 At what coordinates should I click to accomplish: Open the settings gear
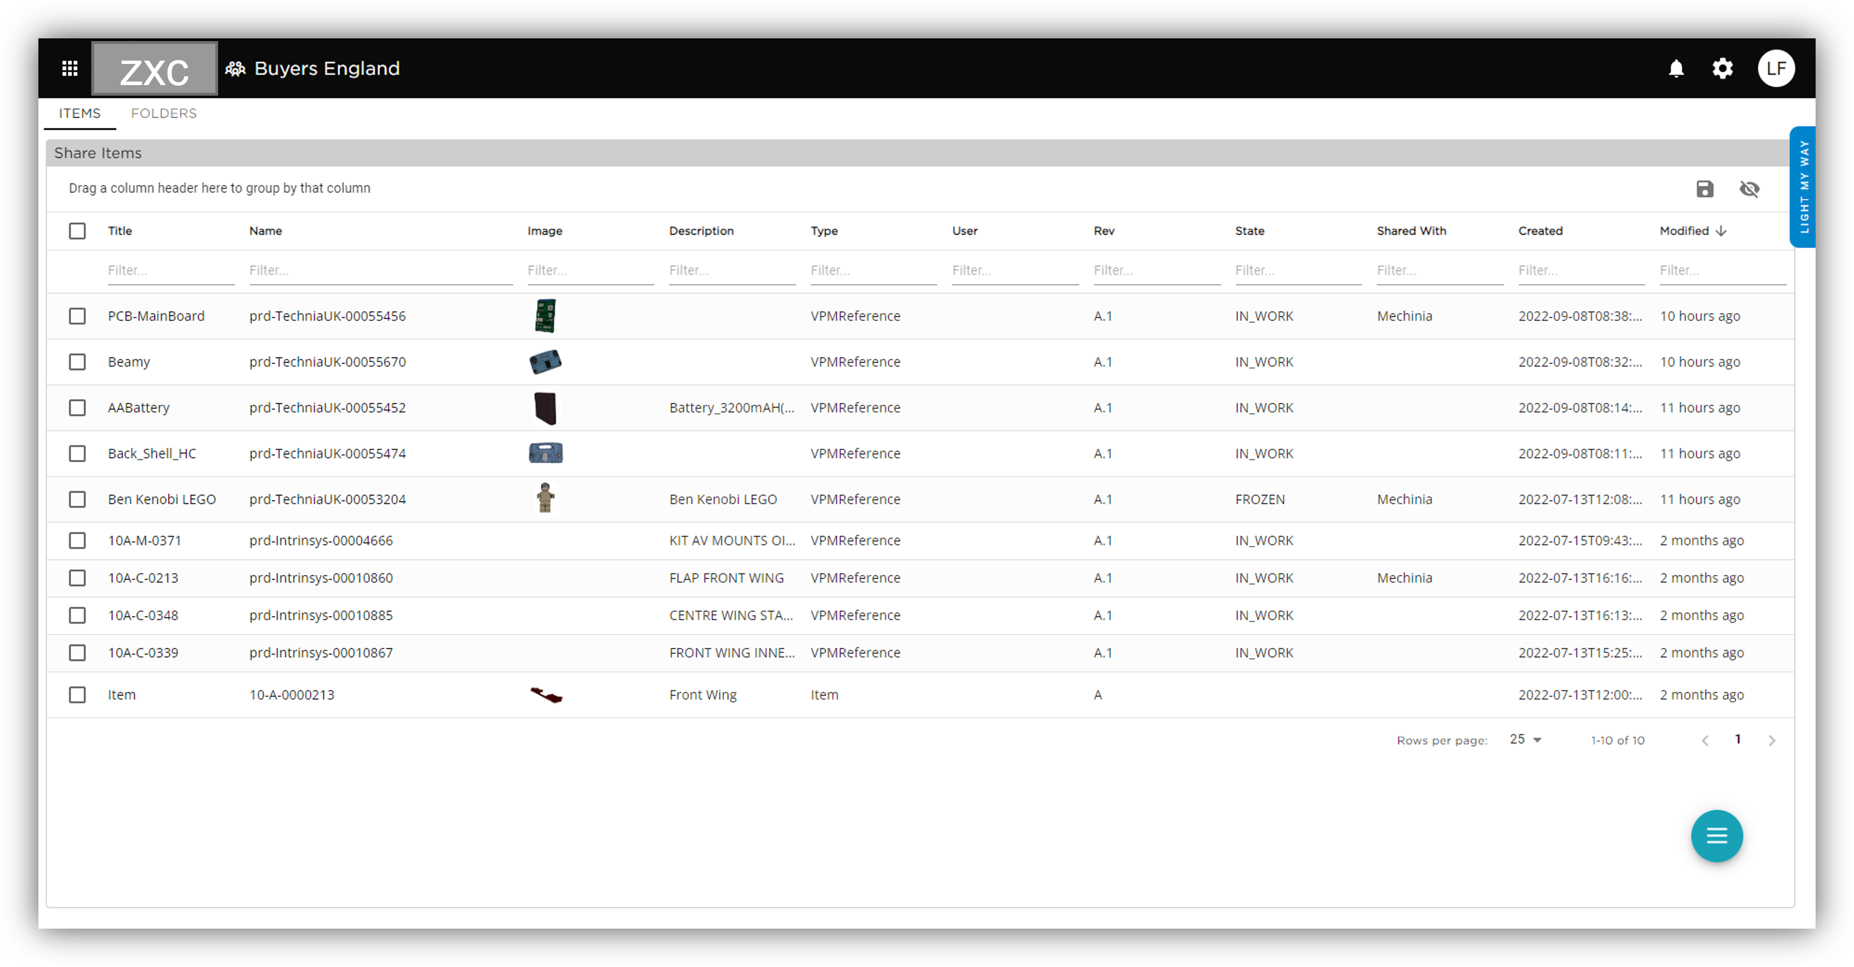pyautogui.click(x=1722, y=68)
